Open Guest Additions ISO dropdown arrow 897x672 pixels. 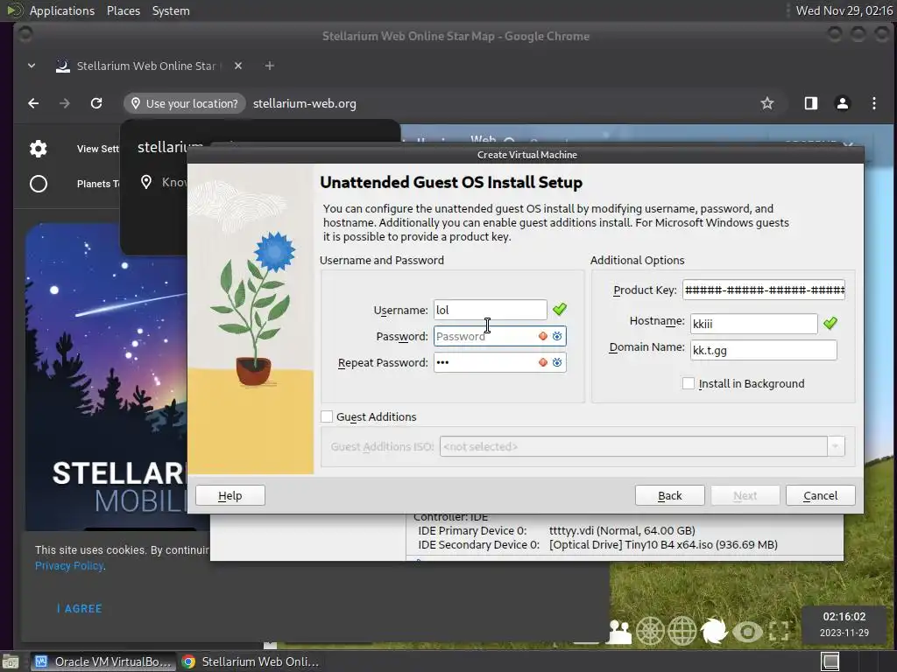click(x=836, y=446)
